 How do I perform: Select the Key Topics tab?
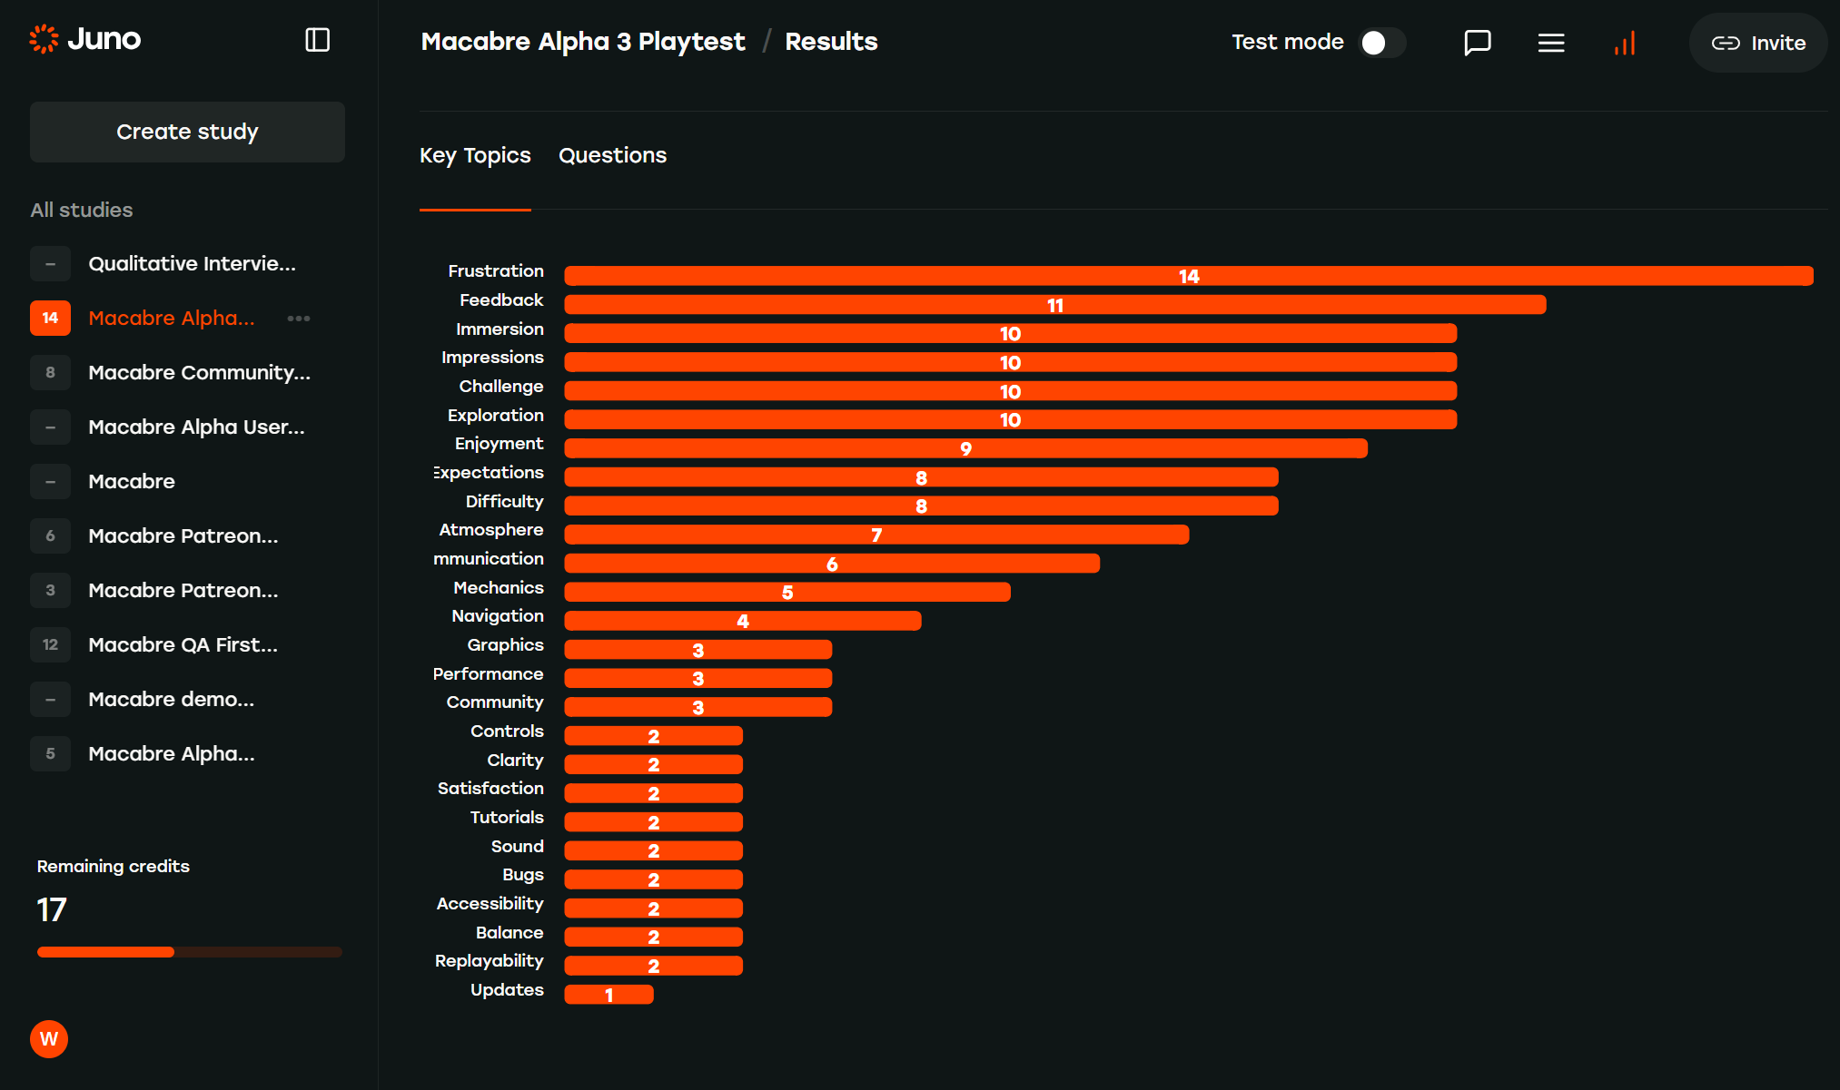[x=475, y=155]
